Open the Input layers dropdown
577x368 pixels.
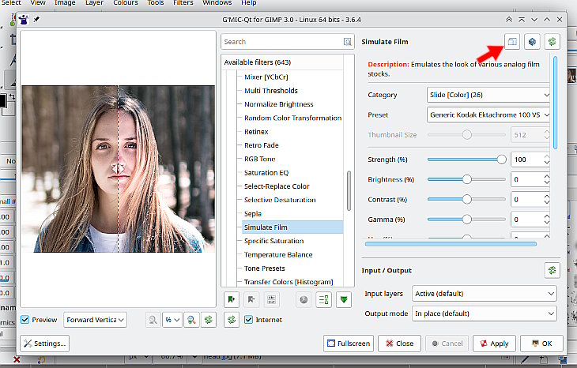[x=485, y=294]
